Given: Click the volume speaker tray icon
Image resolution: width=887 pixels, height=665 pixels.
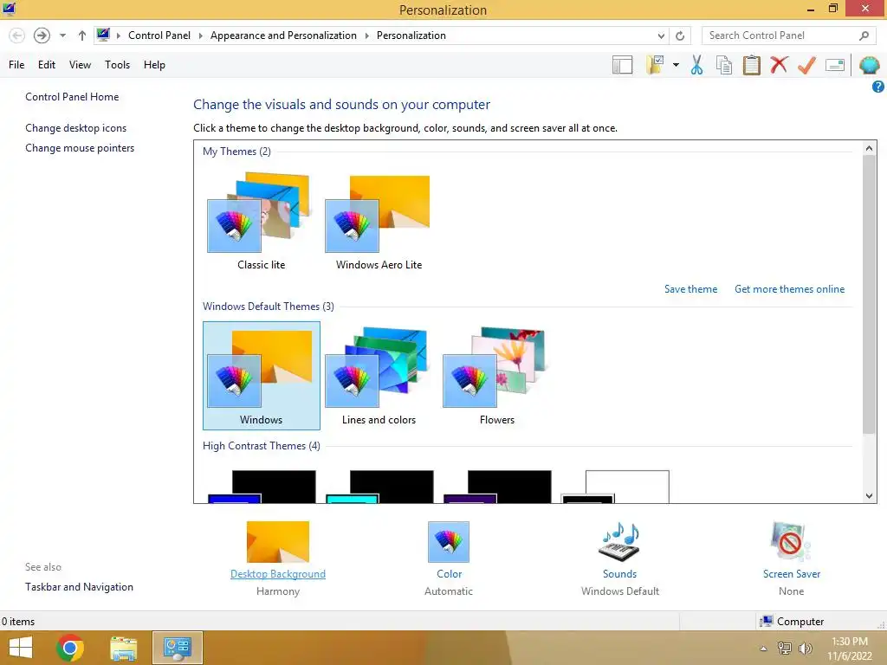Looking at the screenshot, I should pyautogui.click(x=805, y=648).
